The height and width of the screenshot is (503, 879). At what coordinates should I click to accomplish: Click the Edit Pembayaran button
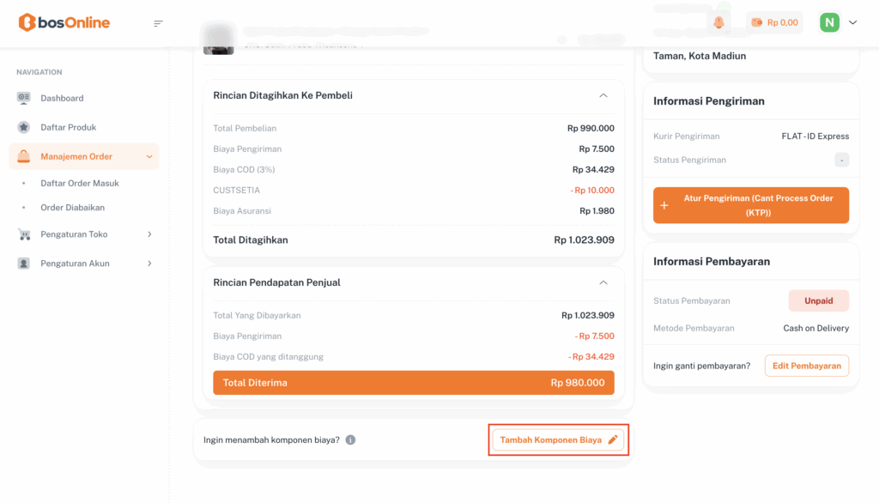click(806, 366)
